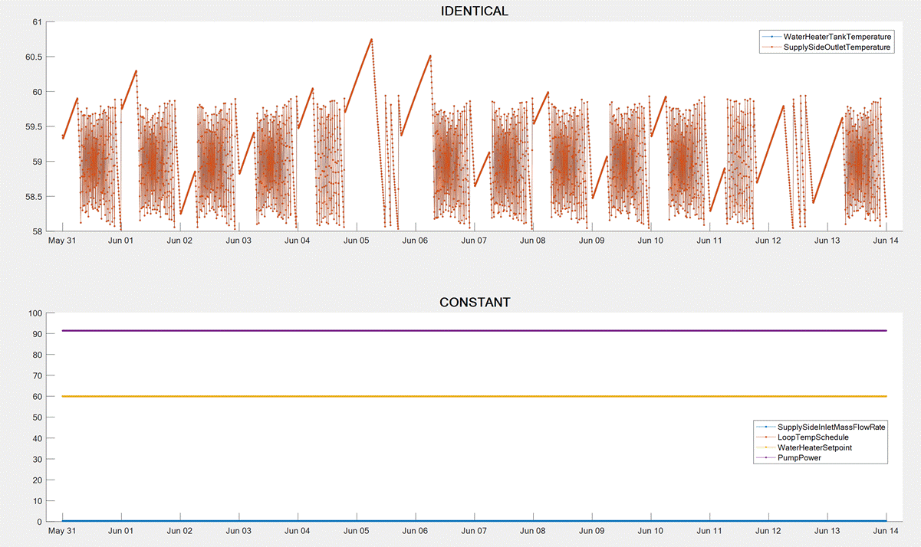The width and height of the screenshot is (921, 547).
Task: Click the 59 y-axis tick label
Action: (38, 162)
